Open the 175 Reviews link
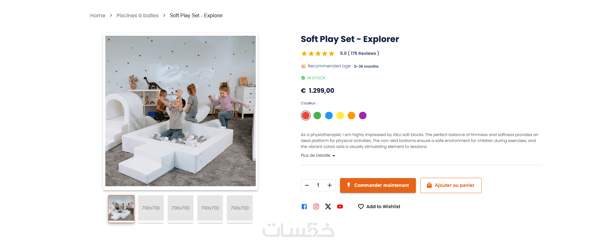 click(x=363, y=54)
